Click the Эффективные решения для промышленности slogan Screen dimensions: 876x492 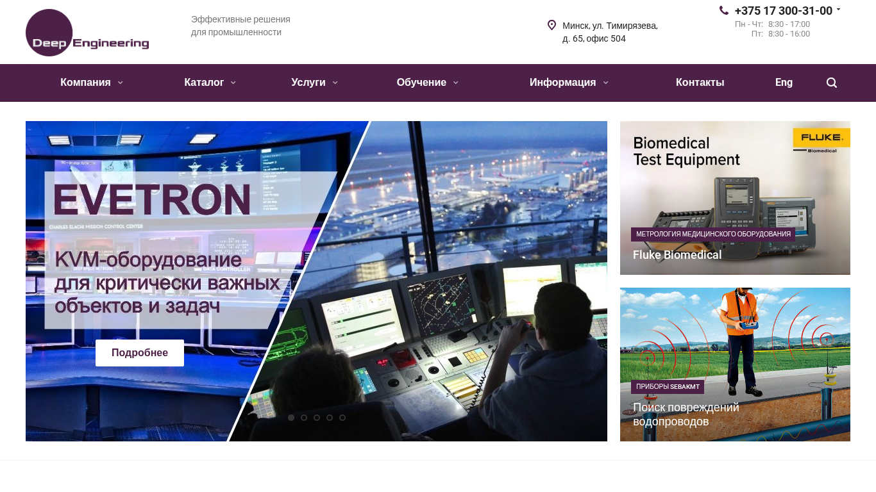[x=240, y=26]
